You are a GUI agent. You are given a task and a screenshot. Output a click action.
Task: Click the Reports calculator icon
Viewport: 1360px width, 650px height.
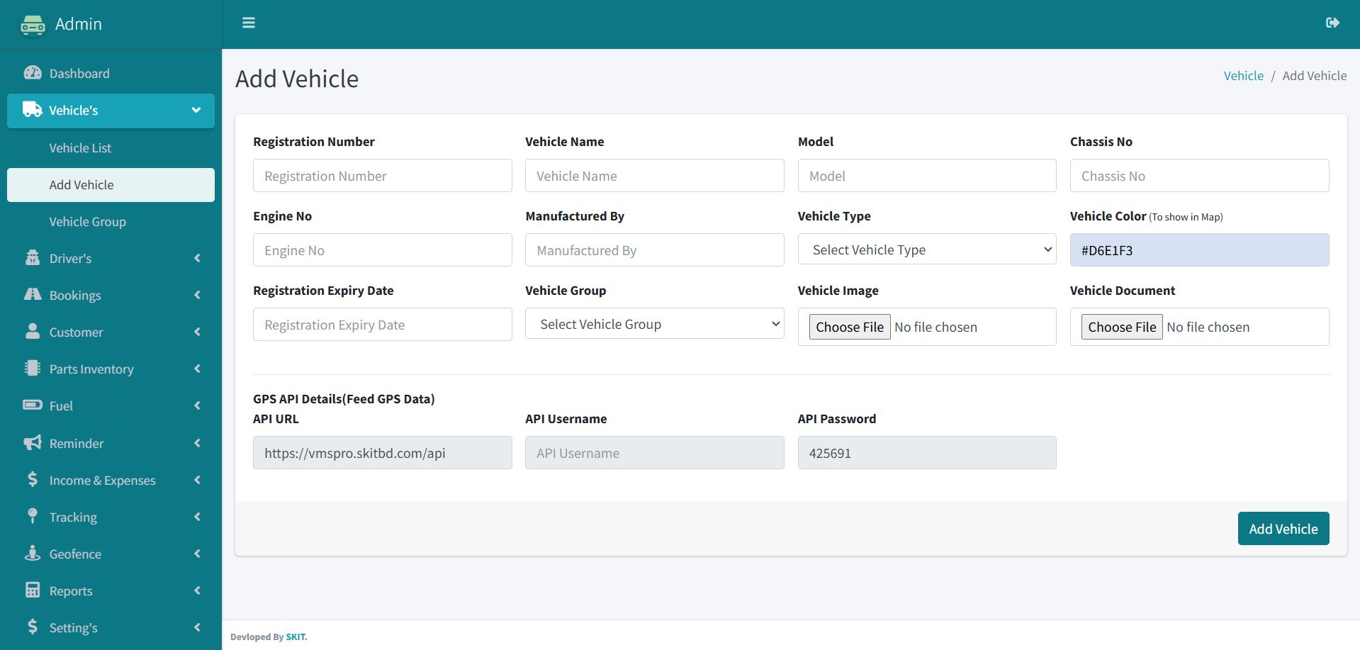(x=33, y=590)
